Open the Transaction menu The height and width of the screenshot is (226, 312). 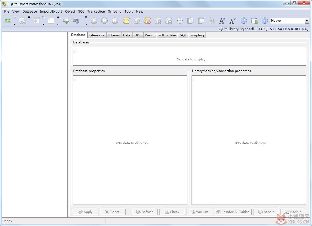[96, 12]
